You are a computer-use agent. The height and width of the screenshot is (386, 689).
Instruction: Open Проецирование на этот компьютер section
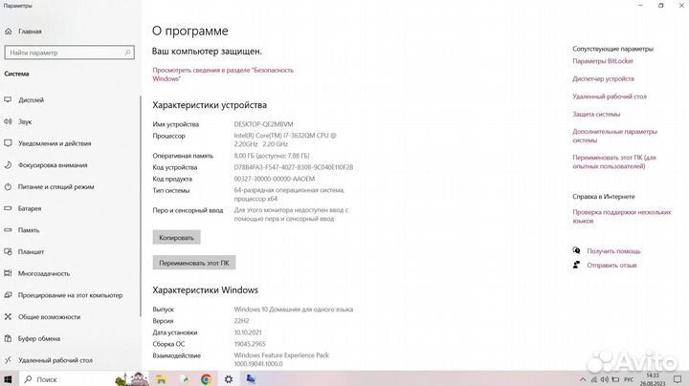70,295
